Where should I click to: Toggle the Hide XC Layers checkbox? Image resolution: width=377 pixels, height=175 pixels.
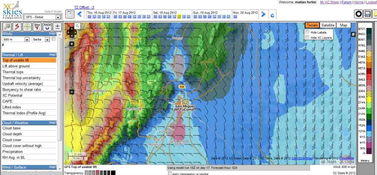pyautogui.click(x=307, y=38)
